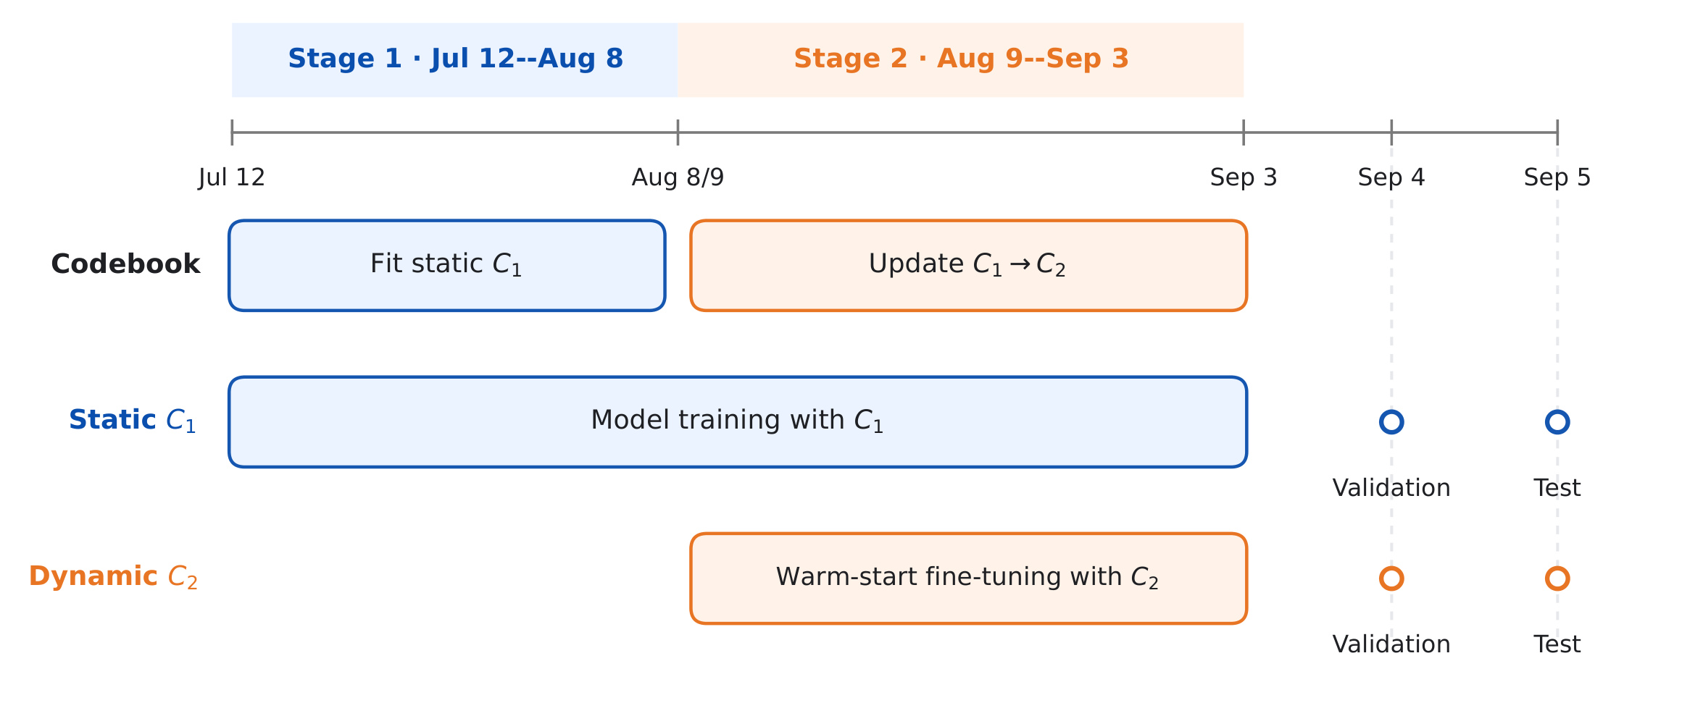Select the Codebook row label
This screenshot has width=1703, height=724.
[125, 264]
